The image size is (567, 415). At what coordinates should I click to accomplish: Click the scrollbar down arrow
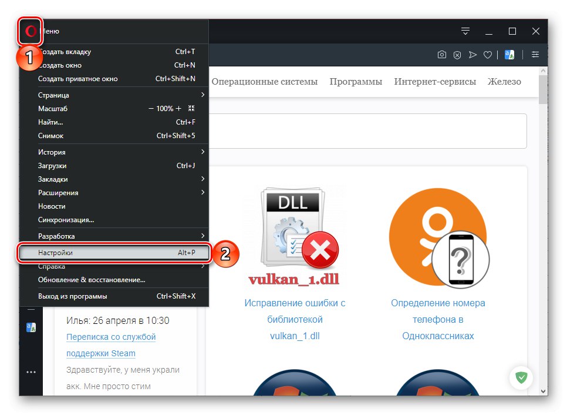pyautogui.click(x=543, y=391)
